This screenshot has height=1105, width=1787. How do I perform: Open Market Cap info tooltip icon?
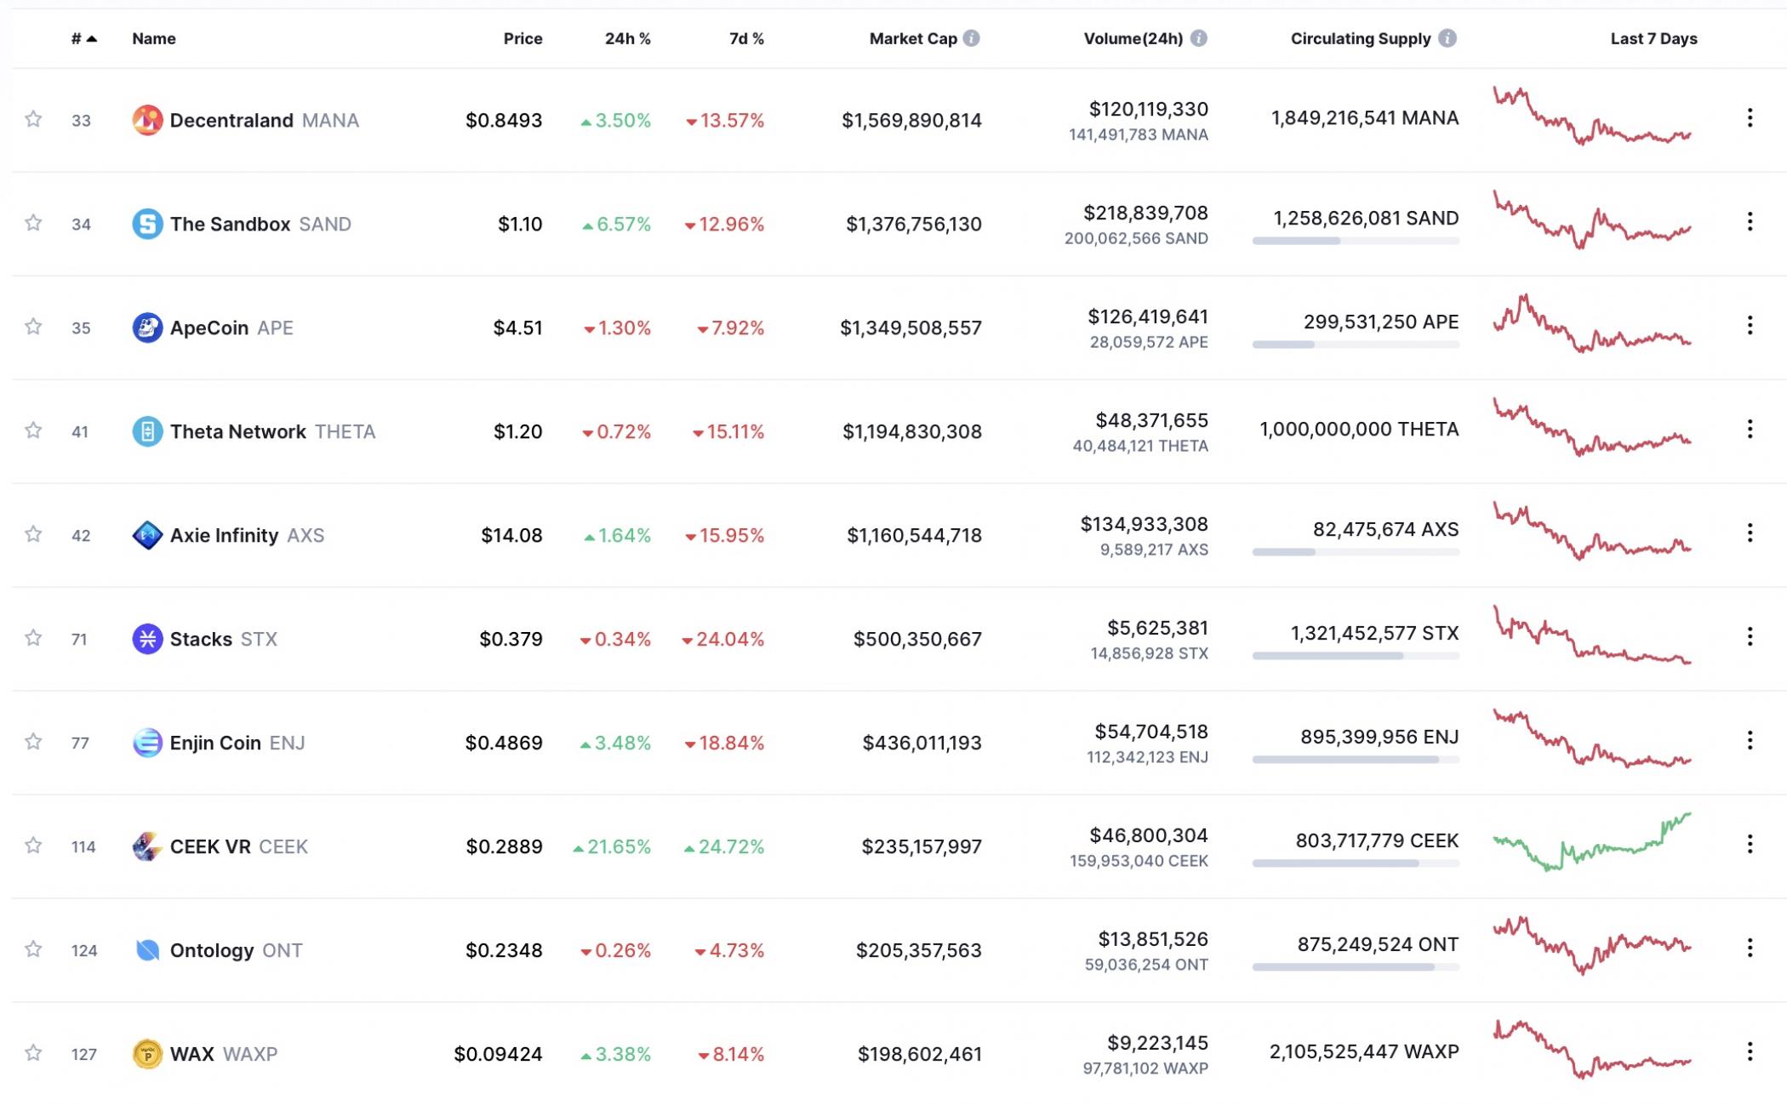[x=971, y=38]
